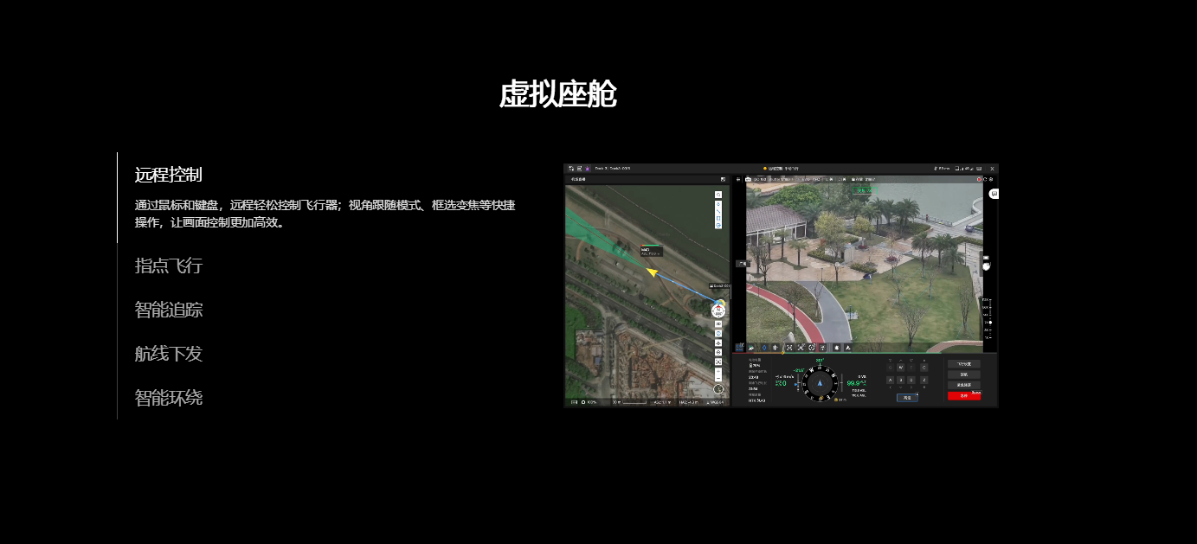This screenshot has width=1197, height=544.
Task: Select the drone-locate icon on the map sidebar
Action: 718,342
